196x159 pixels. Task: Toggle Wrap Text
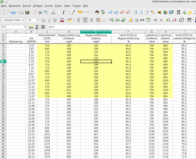98,20
